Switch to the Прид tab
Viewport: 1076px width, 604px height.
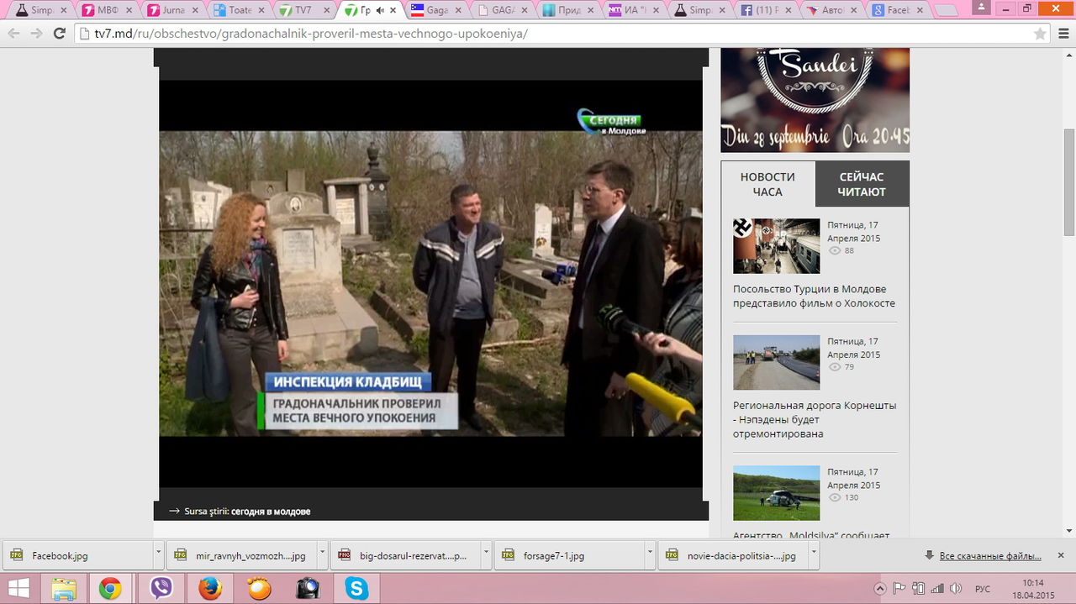click(x=566, y=11)
